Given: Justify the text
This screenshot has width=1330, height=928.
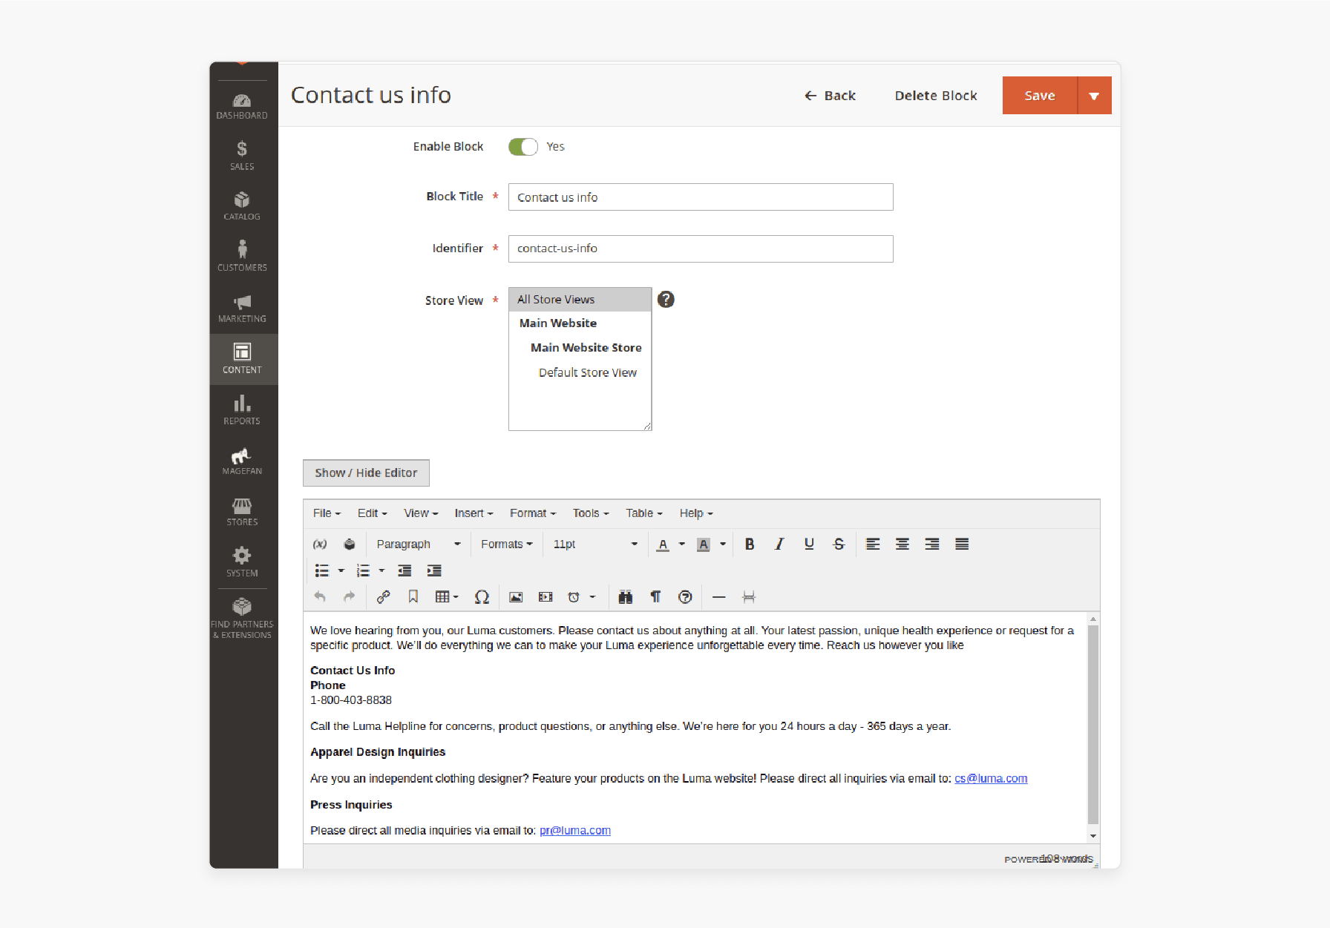Looking at the screenshot, I should coord(962,544).
